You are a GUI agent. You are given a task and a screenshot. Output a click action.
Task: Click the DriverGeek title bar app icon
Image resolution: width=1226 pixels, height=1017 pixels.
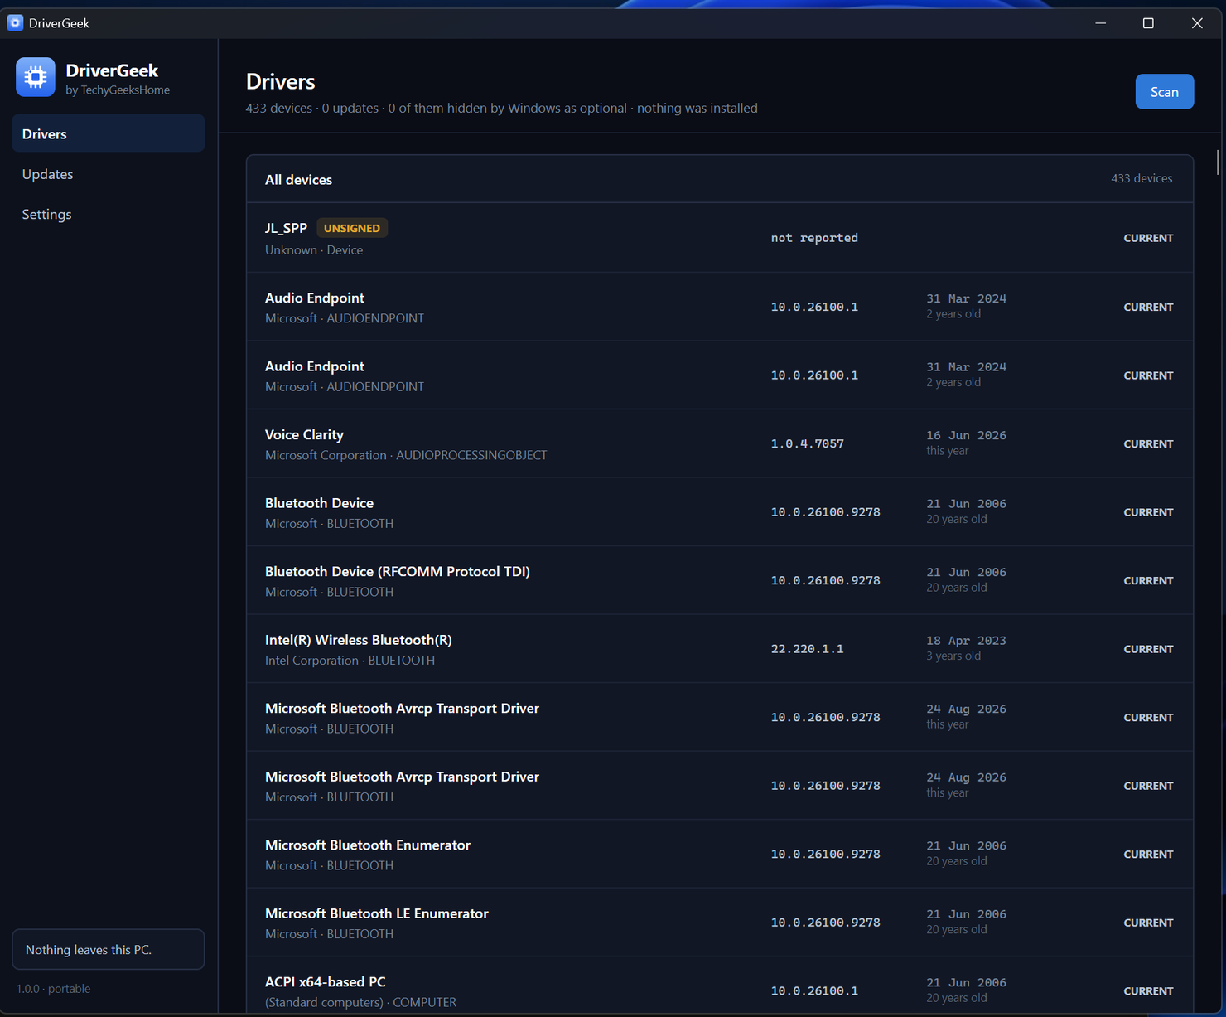click(x=15, y=22)
